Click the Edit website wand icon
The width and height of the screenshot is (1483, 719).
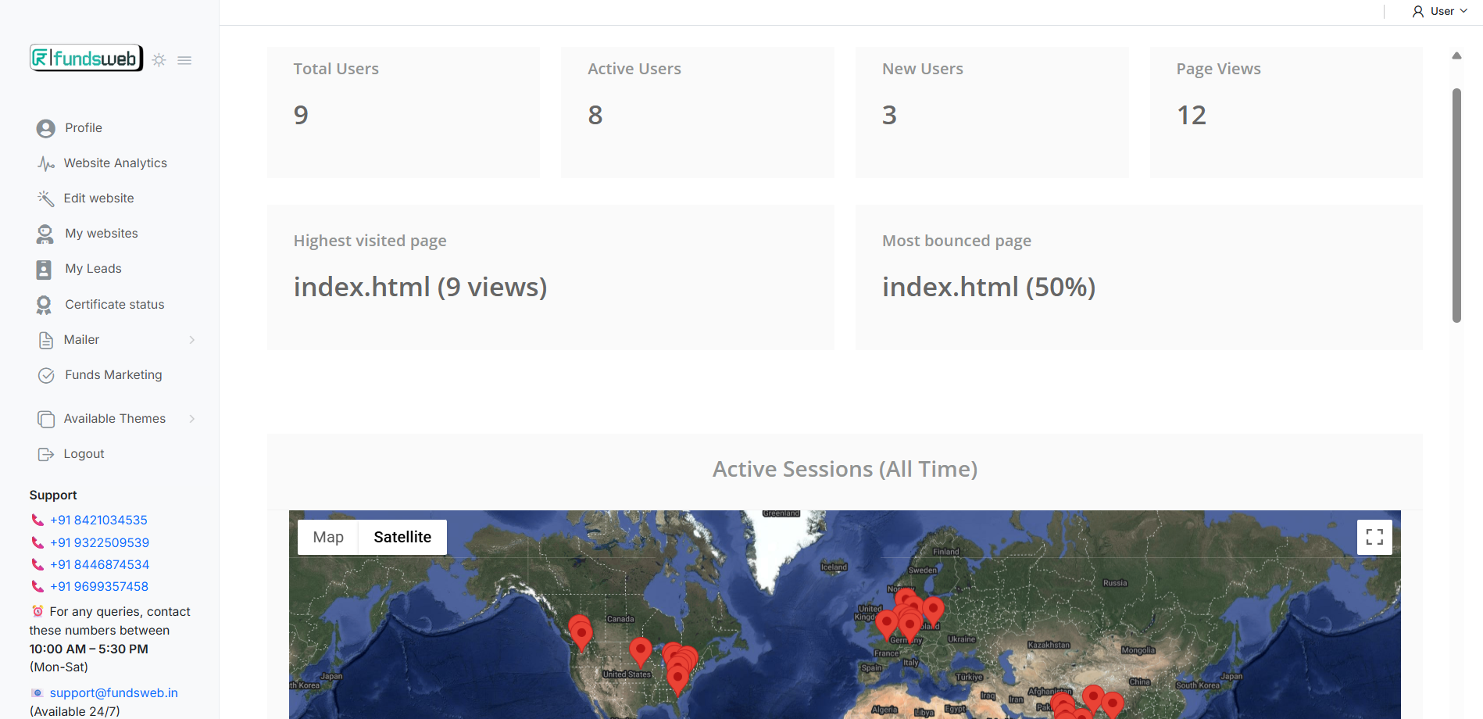tap(45, 199)
